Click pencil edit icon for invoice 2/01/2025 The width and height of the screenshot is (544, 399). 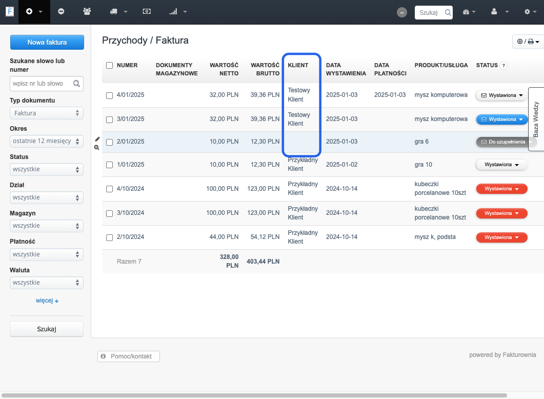click(97, 139)
